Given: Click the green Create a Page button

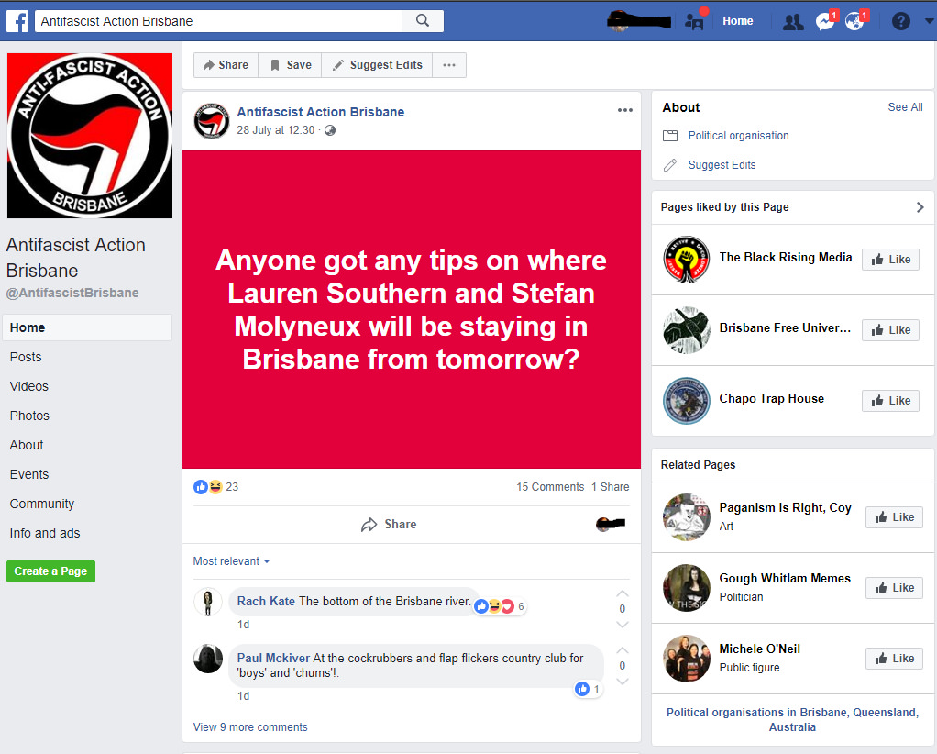Looking at the screenshot, I should 50,571.
